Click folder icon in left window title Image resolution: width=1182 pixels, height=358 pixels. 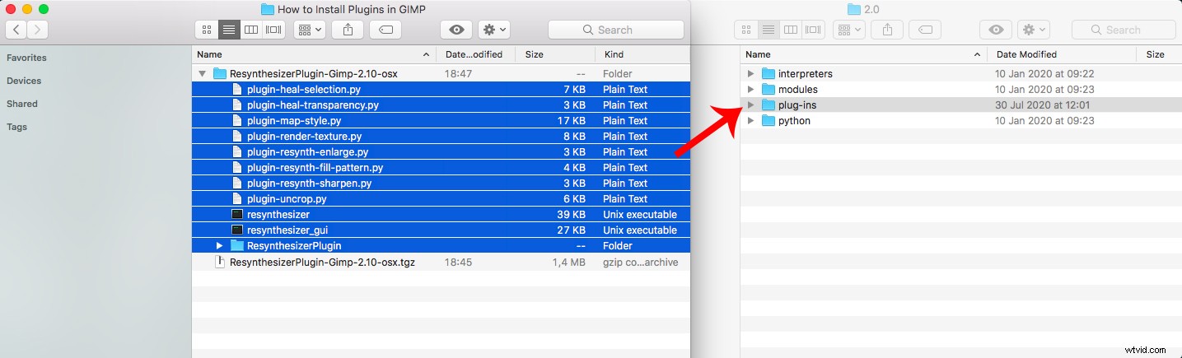tap(267, 9)
